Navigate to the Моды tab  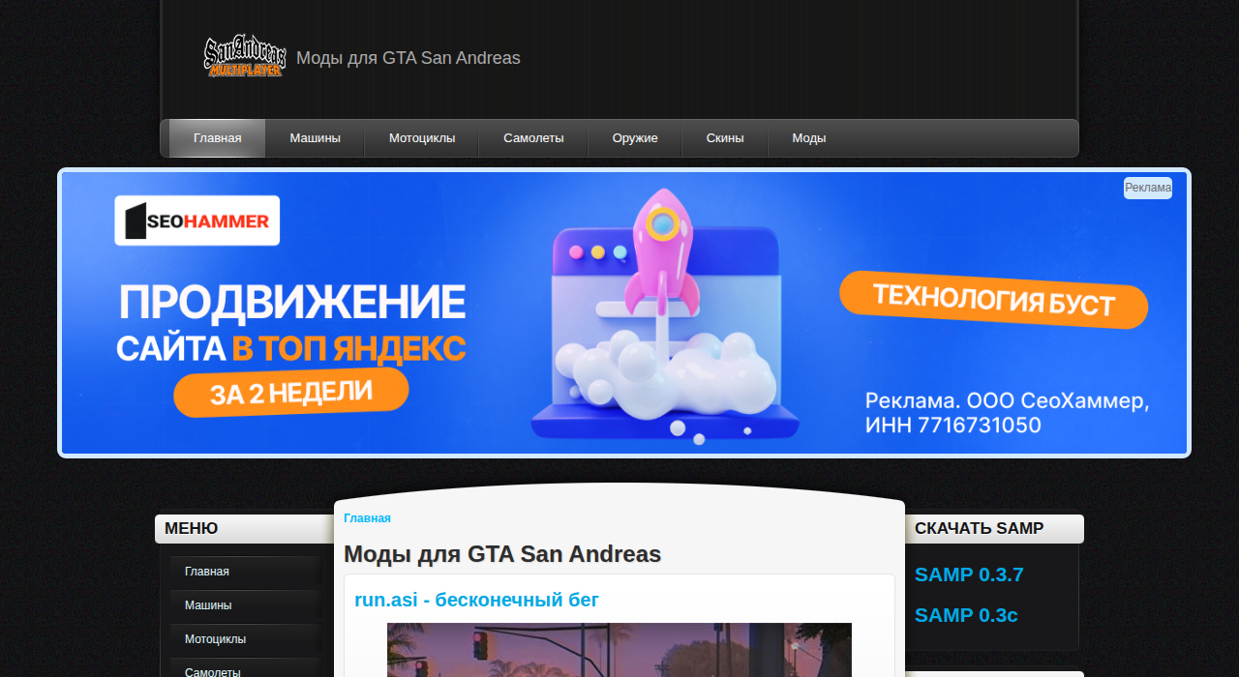point(809,138)
